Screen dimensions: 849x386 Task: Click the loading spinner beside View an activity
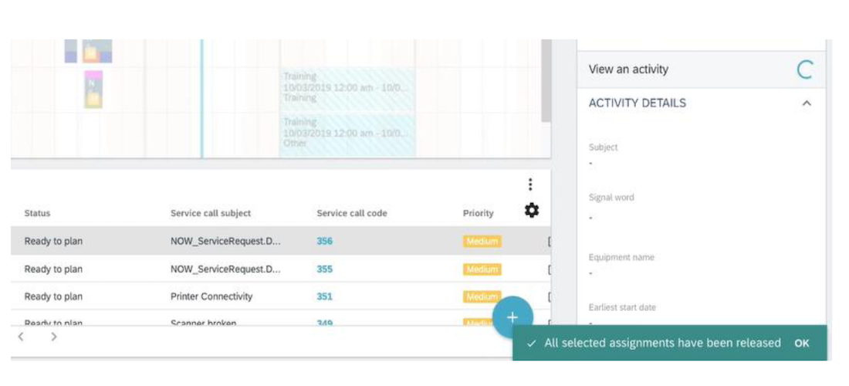point(805,69)
